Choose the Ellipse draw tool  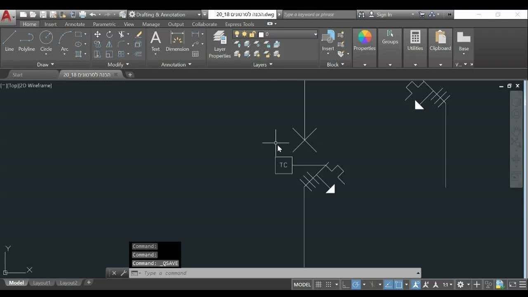(x=78, y=44)
